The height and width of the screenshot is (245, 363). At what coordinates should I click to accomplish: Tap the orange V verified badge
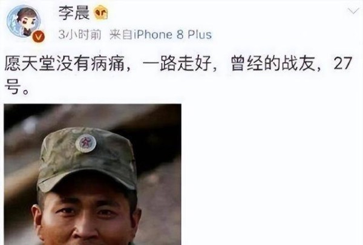38,36
